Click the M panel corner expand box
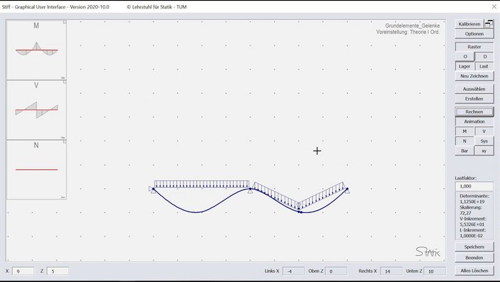This screenshot has width=500, height=282. [x=65, y=22]
